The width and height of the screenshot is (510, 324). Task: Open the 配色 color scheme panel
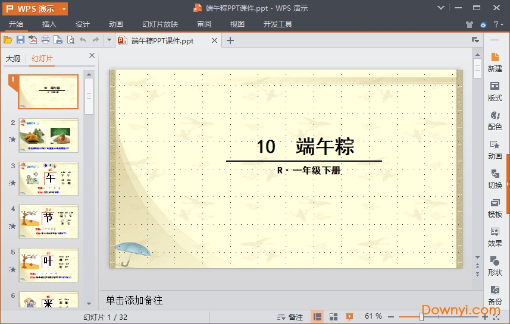pyautogui.click(x=495, y=121)
